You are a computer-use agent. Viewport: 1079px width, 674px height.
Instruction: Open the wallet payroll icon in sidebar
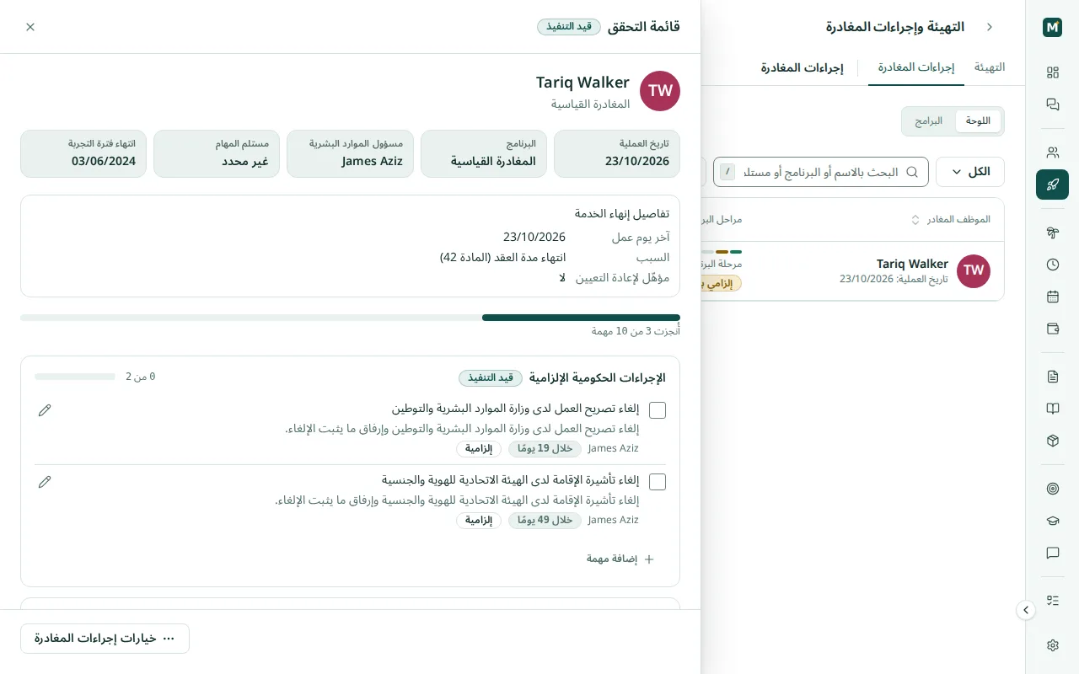1052,329
